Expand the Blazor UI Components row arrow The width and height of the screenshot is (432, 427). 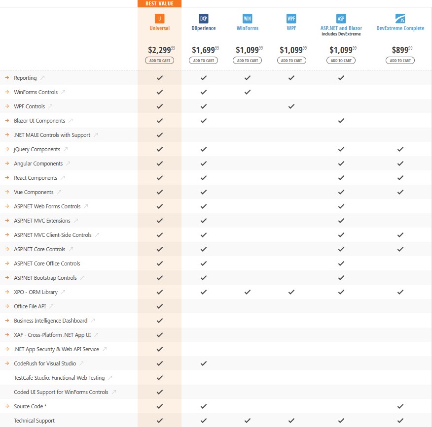[x=7, y=121]
